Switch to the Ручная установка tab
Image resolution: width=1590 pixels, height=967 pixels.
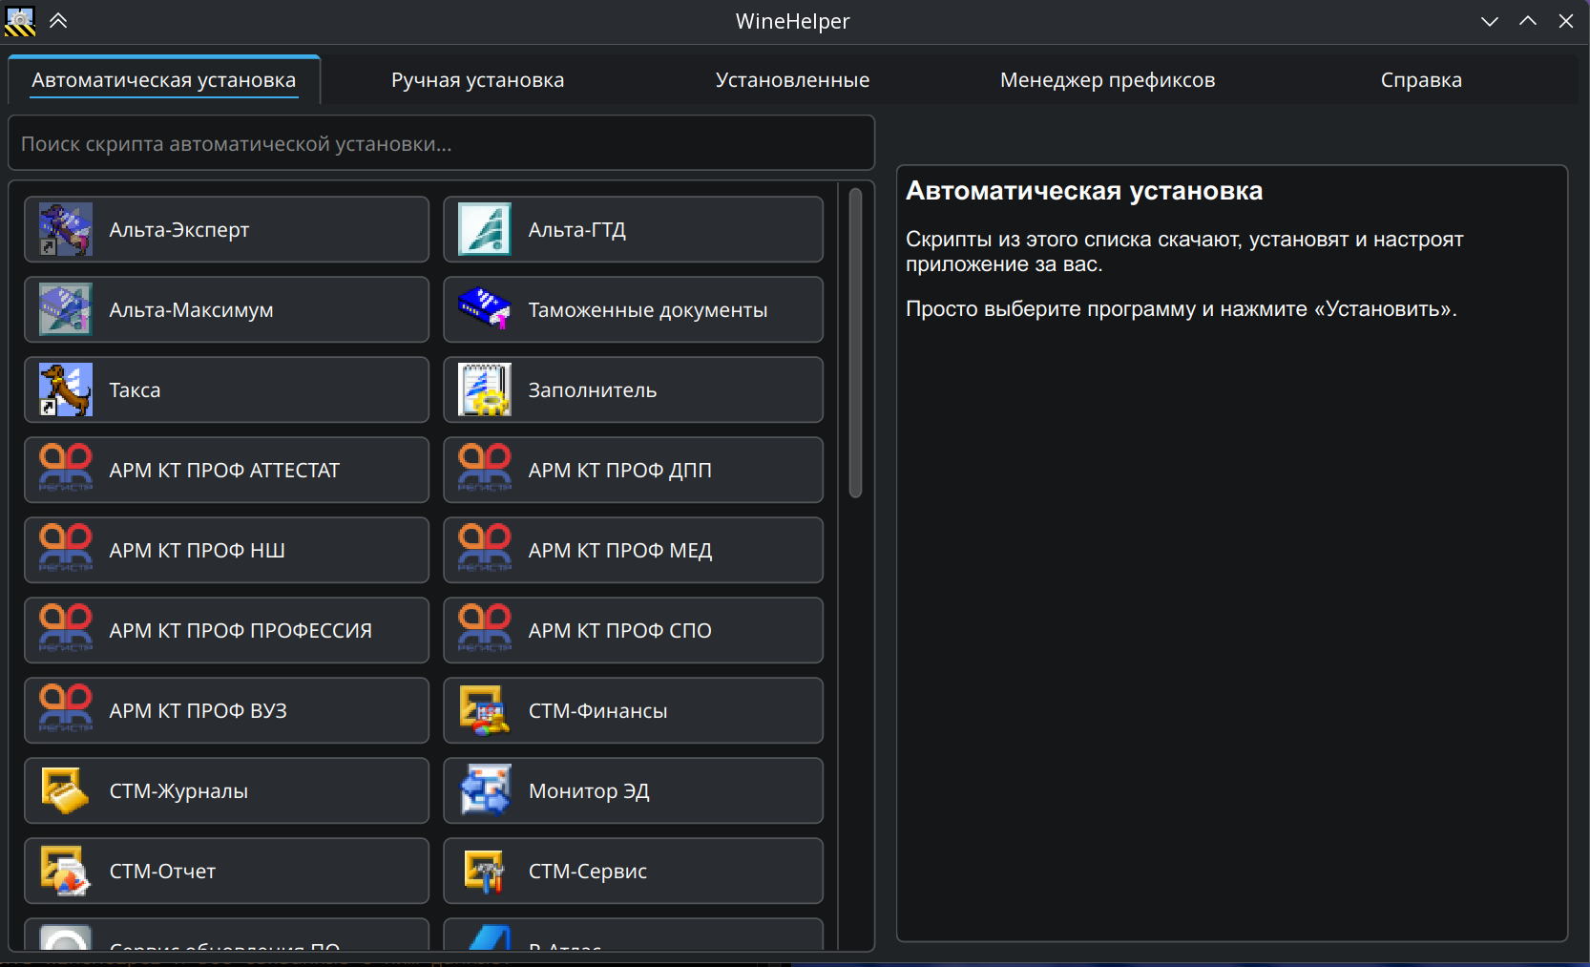coord(476,80)
